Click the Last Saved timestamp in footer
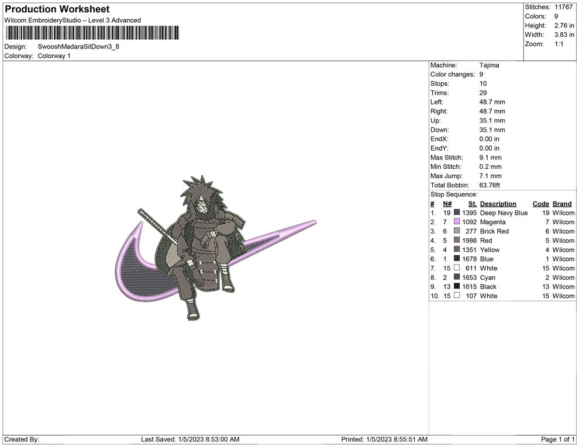This screenshot has height=445, width=579. 190,439
